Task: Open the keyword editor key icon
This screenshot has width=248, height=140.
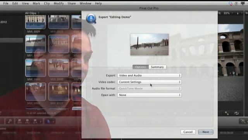Action: [x=10, y=121]
